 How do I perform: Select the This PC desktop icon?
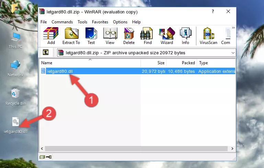(x=15, y=41)
